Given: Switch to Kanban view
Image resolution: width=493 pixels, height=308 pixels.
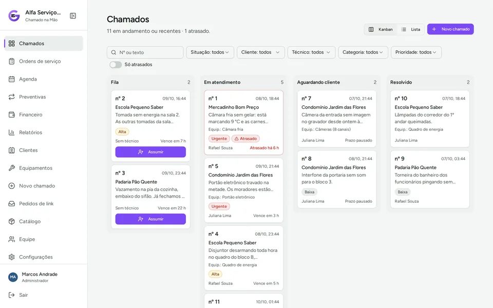Looking at the screenshot, I should [381, 29].
